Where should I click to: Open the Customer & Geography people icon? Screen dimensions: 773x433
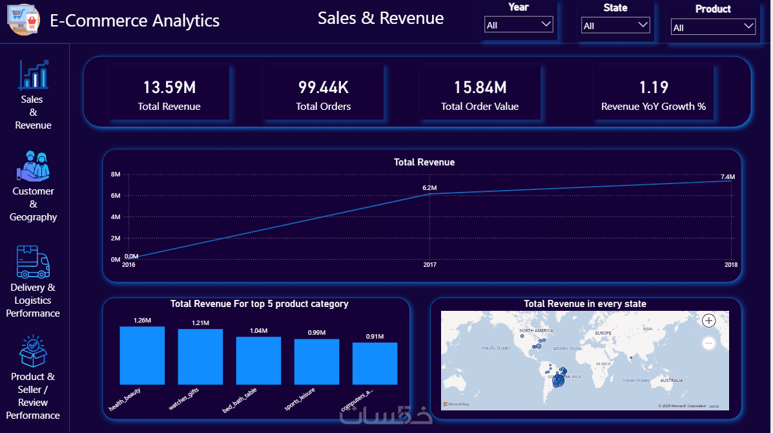(33, 166)
